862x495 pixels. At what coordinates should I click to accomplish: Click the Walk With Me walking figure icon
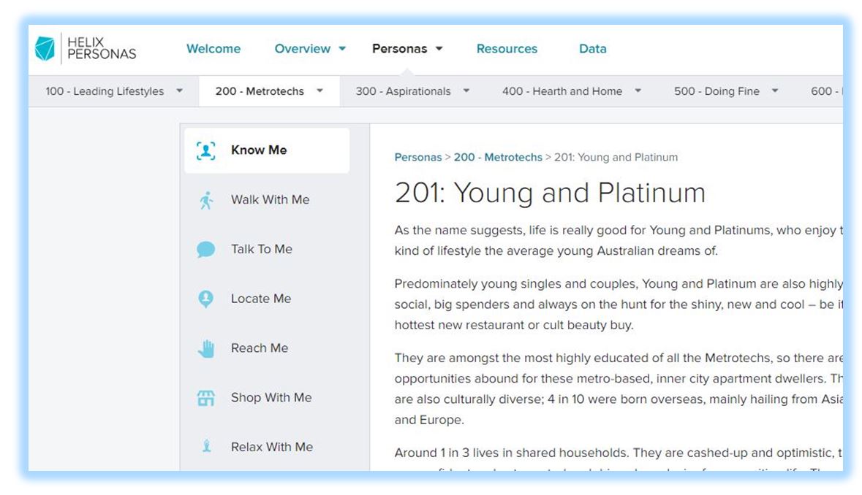206,200
